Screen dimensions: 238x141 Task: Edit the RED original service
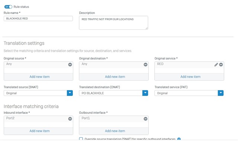(216, 64)
